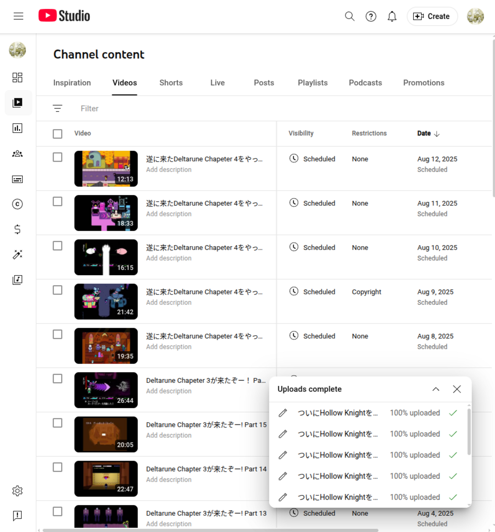Click the horizontal scrollbar at the bottom
The width and height of the screenshot is (495, 532).
pyautogui.click(x=211, y=530)
